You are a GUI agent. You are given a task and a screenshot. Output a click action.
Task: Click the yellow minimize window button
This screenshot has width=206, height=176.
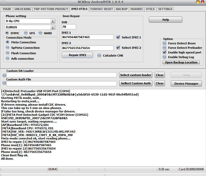198,2
